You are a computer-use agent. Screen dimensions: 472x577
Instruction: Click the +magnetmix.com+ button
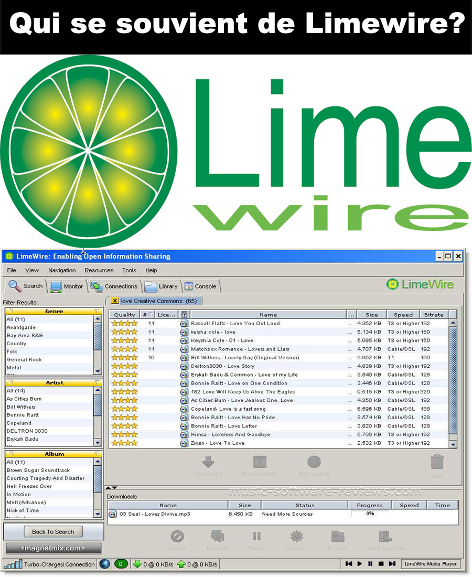click(x=53, y=548)
